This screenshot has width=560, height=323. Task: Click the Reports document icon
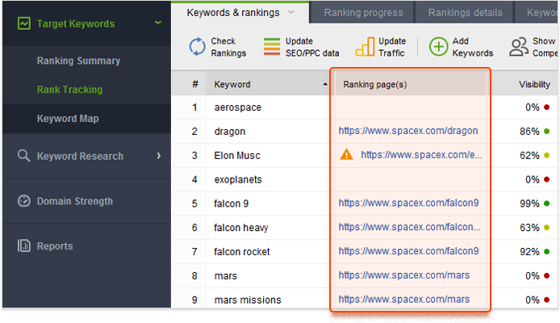point(24,245)
